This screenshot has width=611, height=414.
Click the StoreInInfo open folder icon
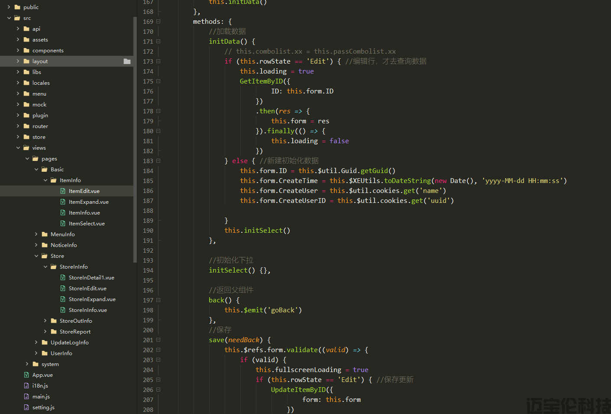click(x=54, y=266)
